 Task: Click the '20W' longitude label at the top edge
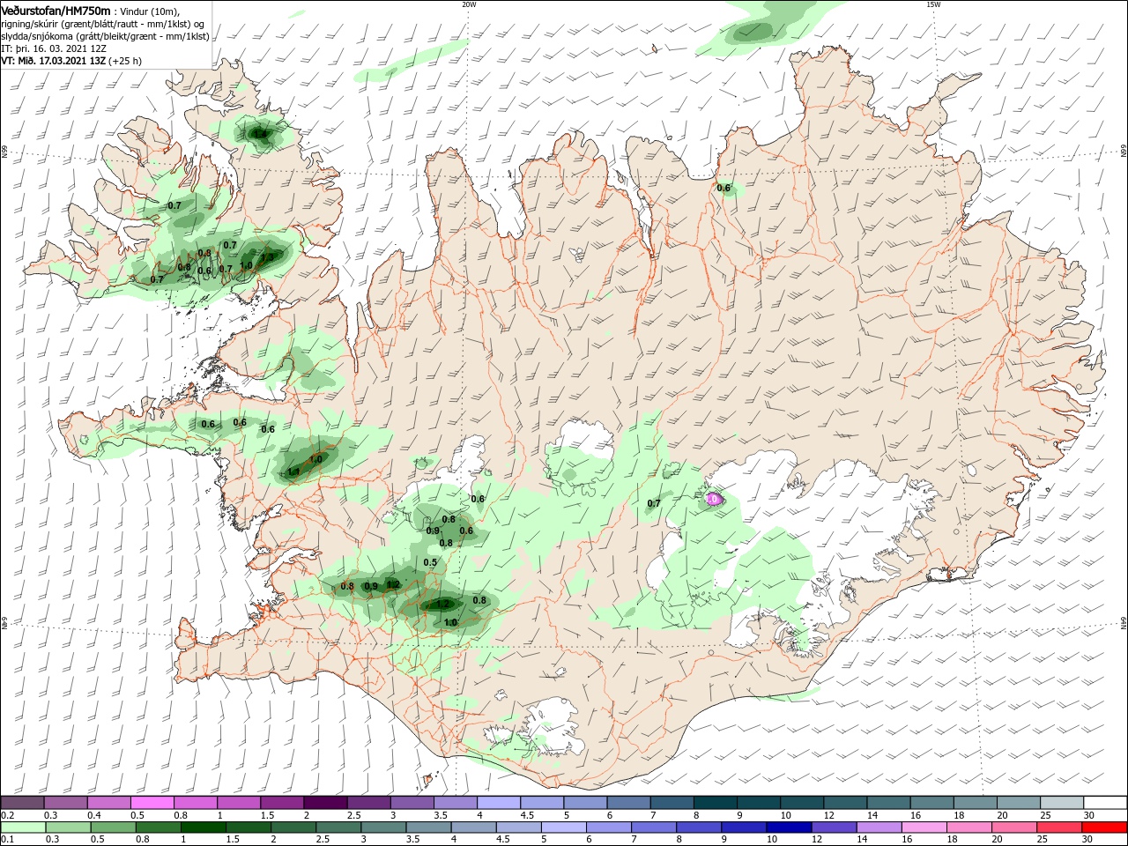(x=469, y=4)
